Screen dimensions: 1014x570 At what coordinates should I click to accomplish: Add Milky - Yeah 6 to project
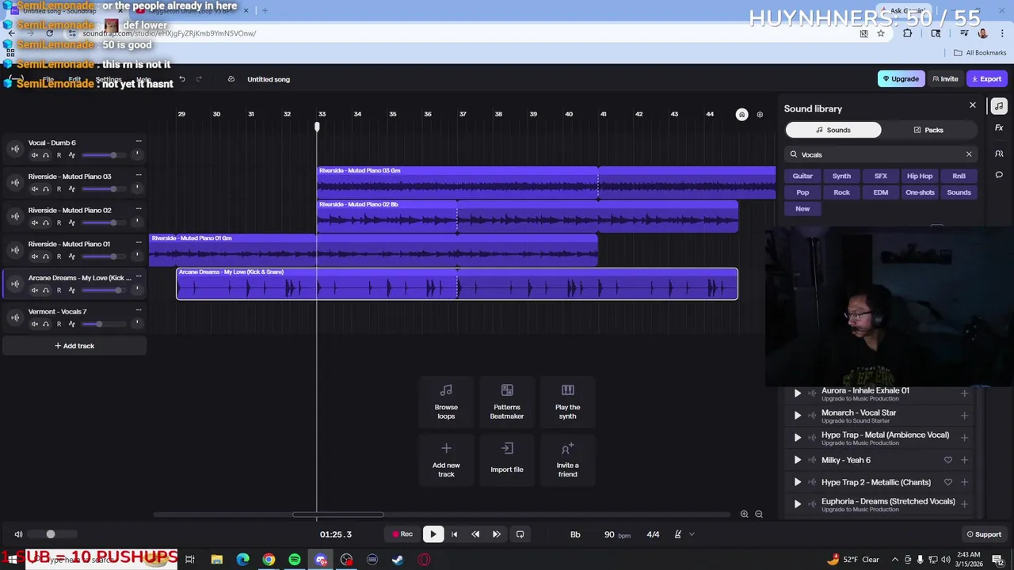(964, 460)
